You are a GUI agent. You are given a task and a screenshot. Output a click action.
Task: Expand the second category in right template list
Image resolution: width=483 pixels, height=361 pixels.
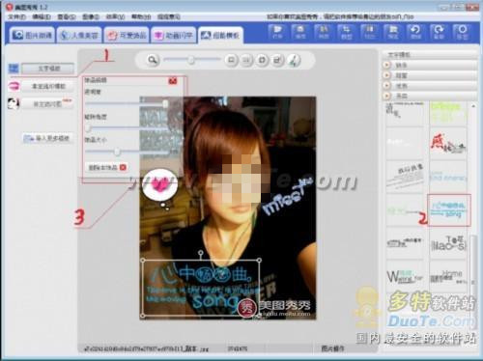tap(430, 75)
